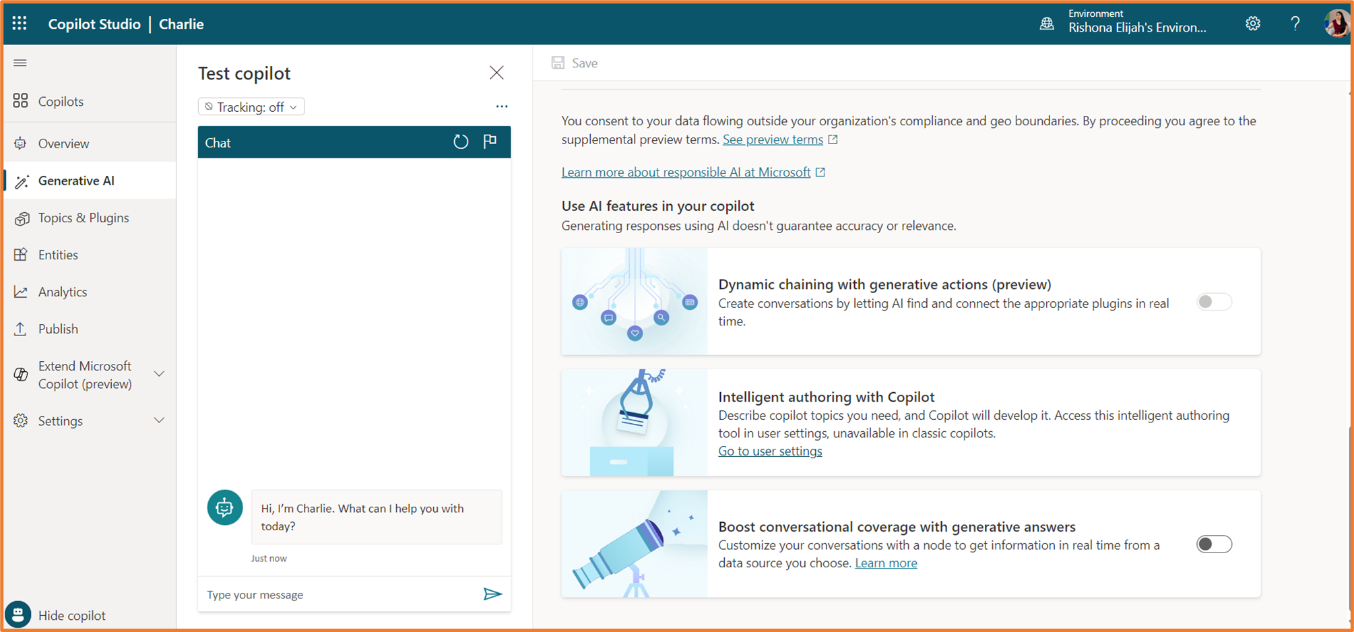Expand Extend Microsoft Copilot (preview) section
Viewport: 1354px width, 632px height.
[159, 374]
